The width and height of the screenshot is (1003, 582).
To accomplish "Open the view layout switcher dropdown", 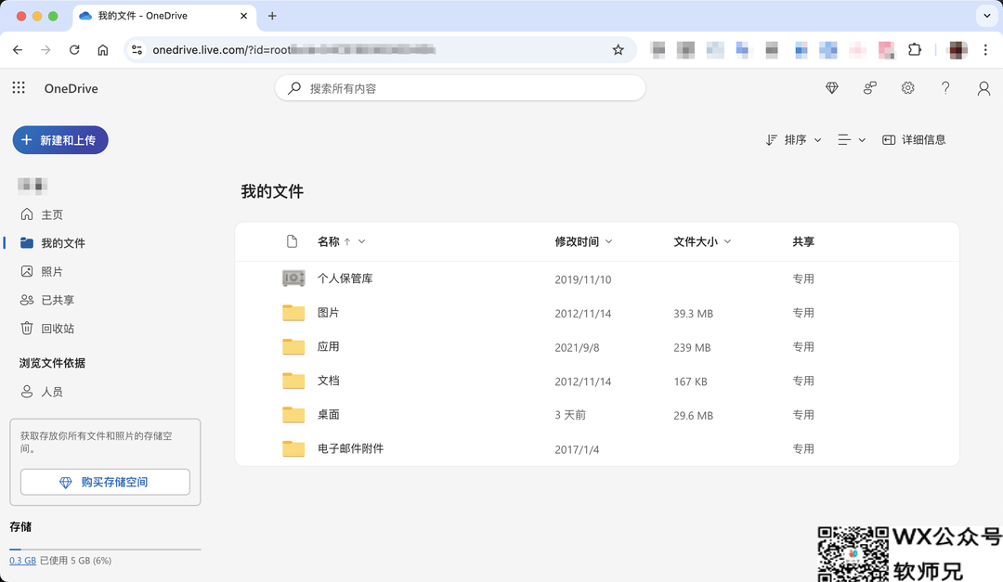I will coord(852,139).
